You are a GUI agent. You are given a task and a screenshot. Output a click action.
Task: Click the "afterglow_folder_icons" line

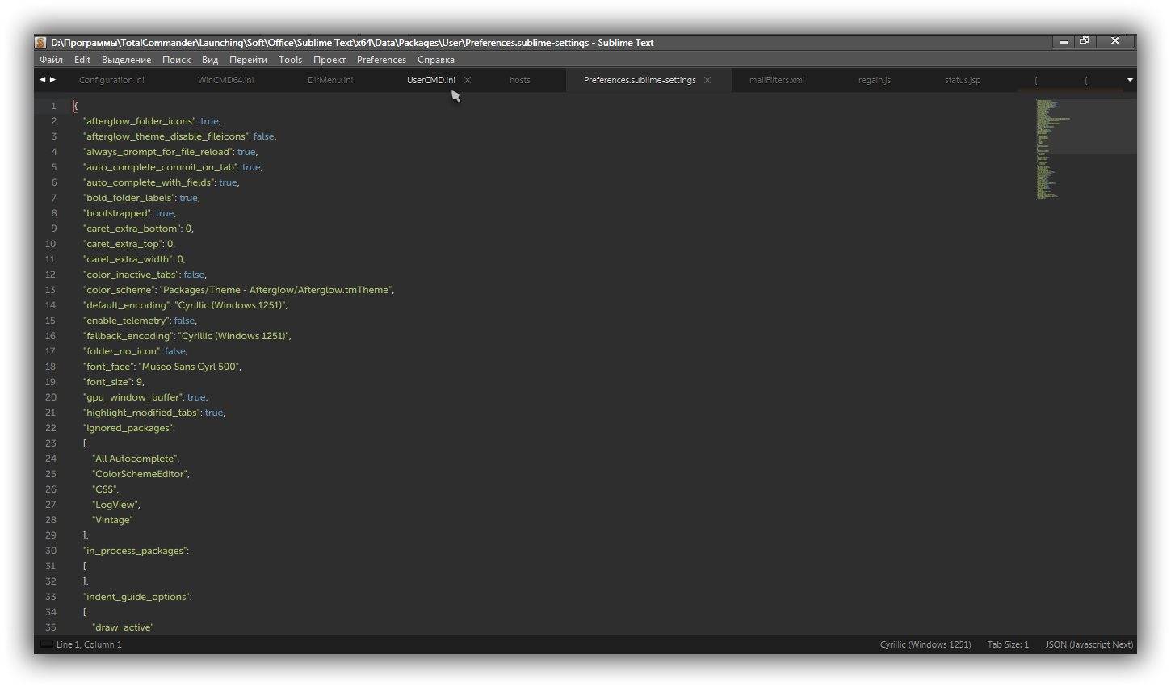(152, 121)
